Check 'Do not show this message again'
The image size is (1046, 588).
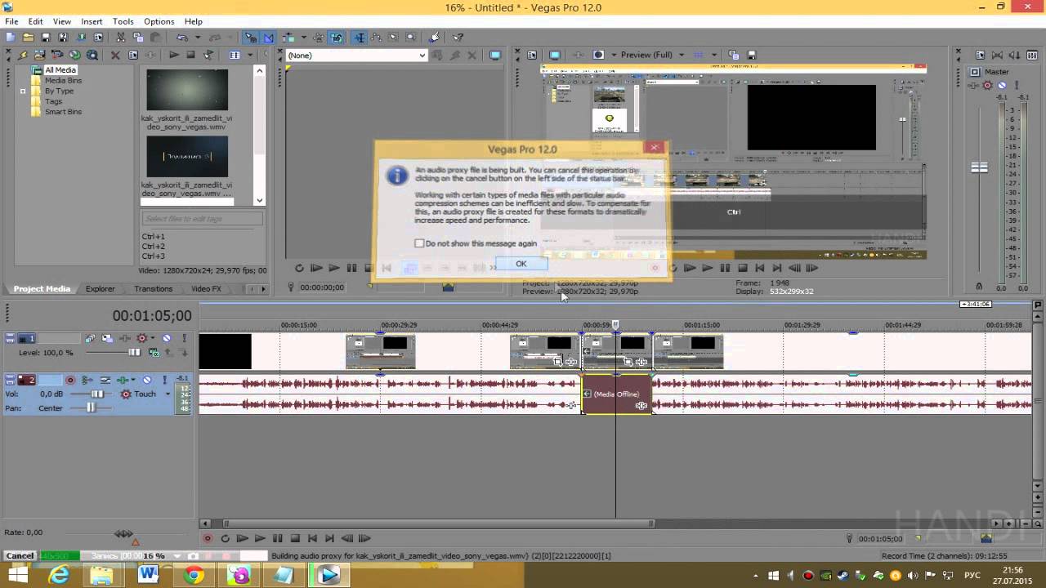420,243
